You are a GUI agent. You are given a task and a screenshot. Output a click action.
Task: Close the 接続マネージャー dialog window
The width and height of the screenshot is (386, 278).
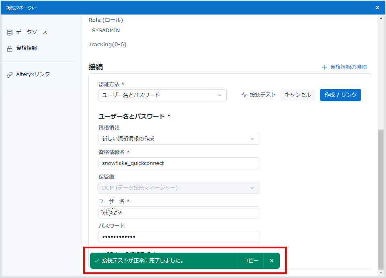pos(377,7)
